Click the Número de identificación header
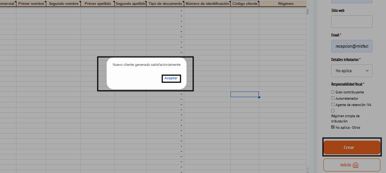The image size is (386, 173). pos(207,4)
